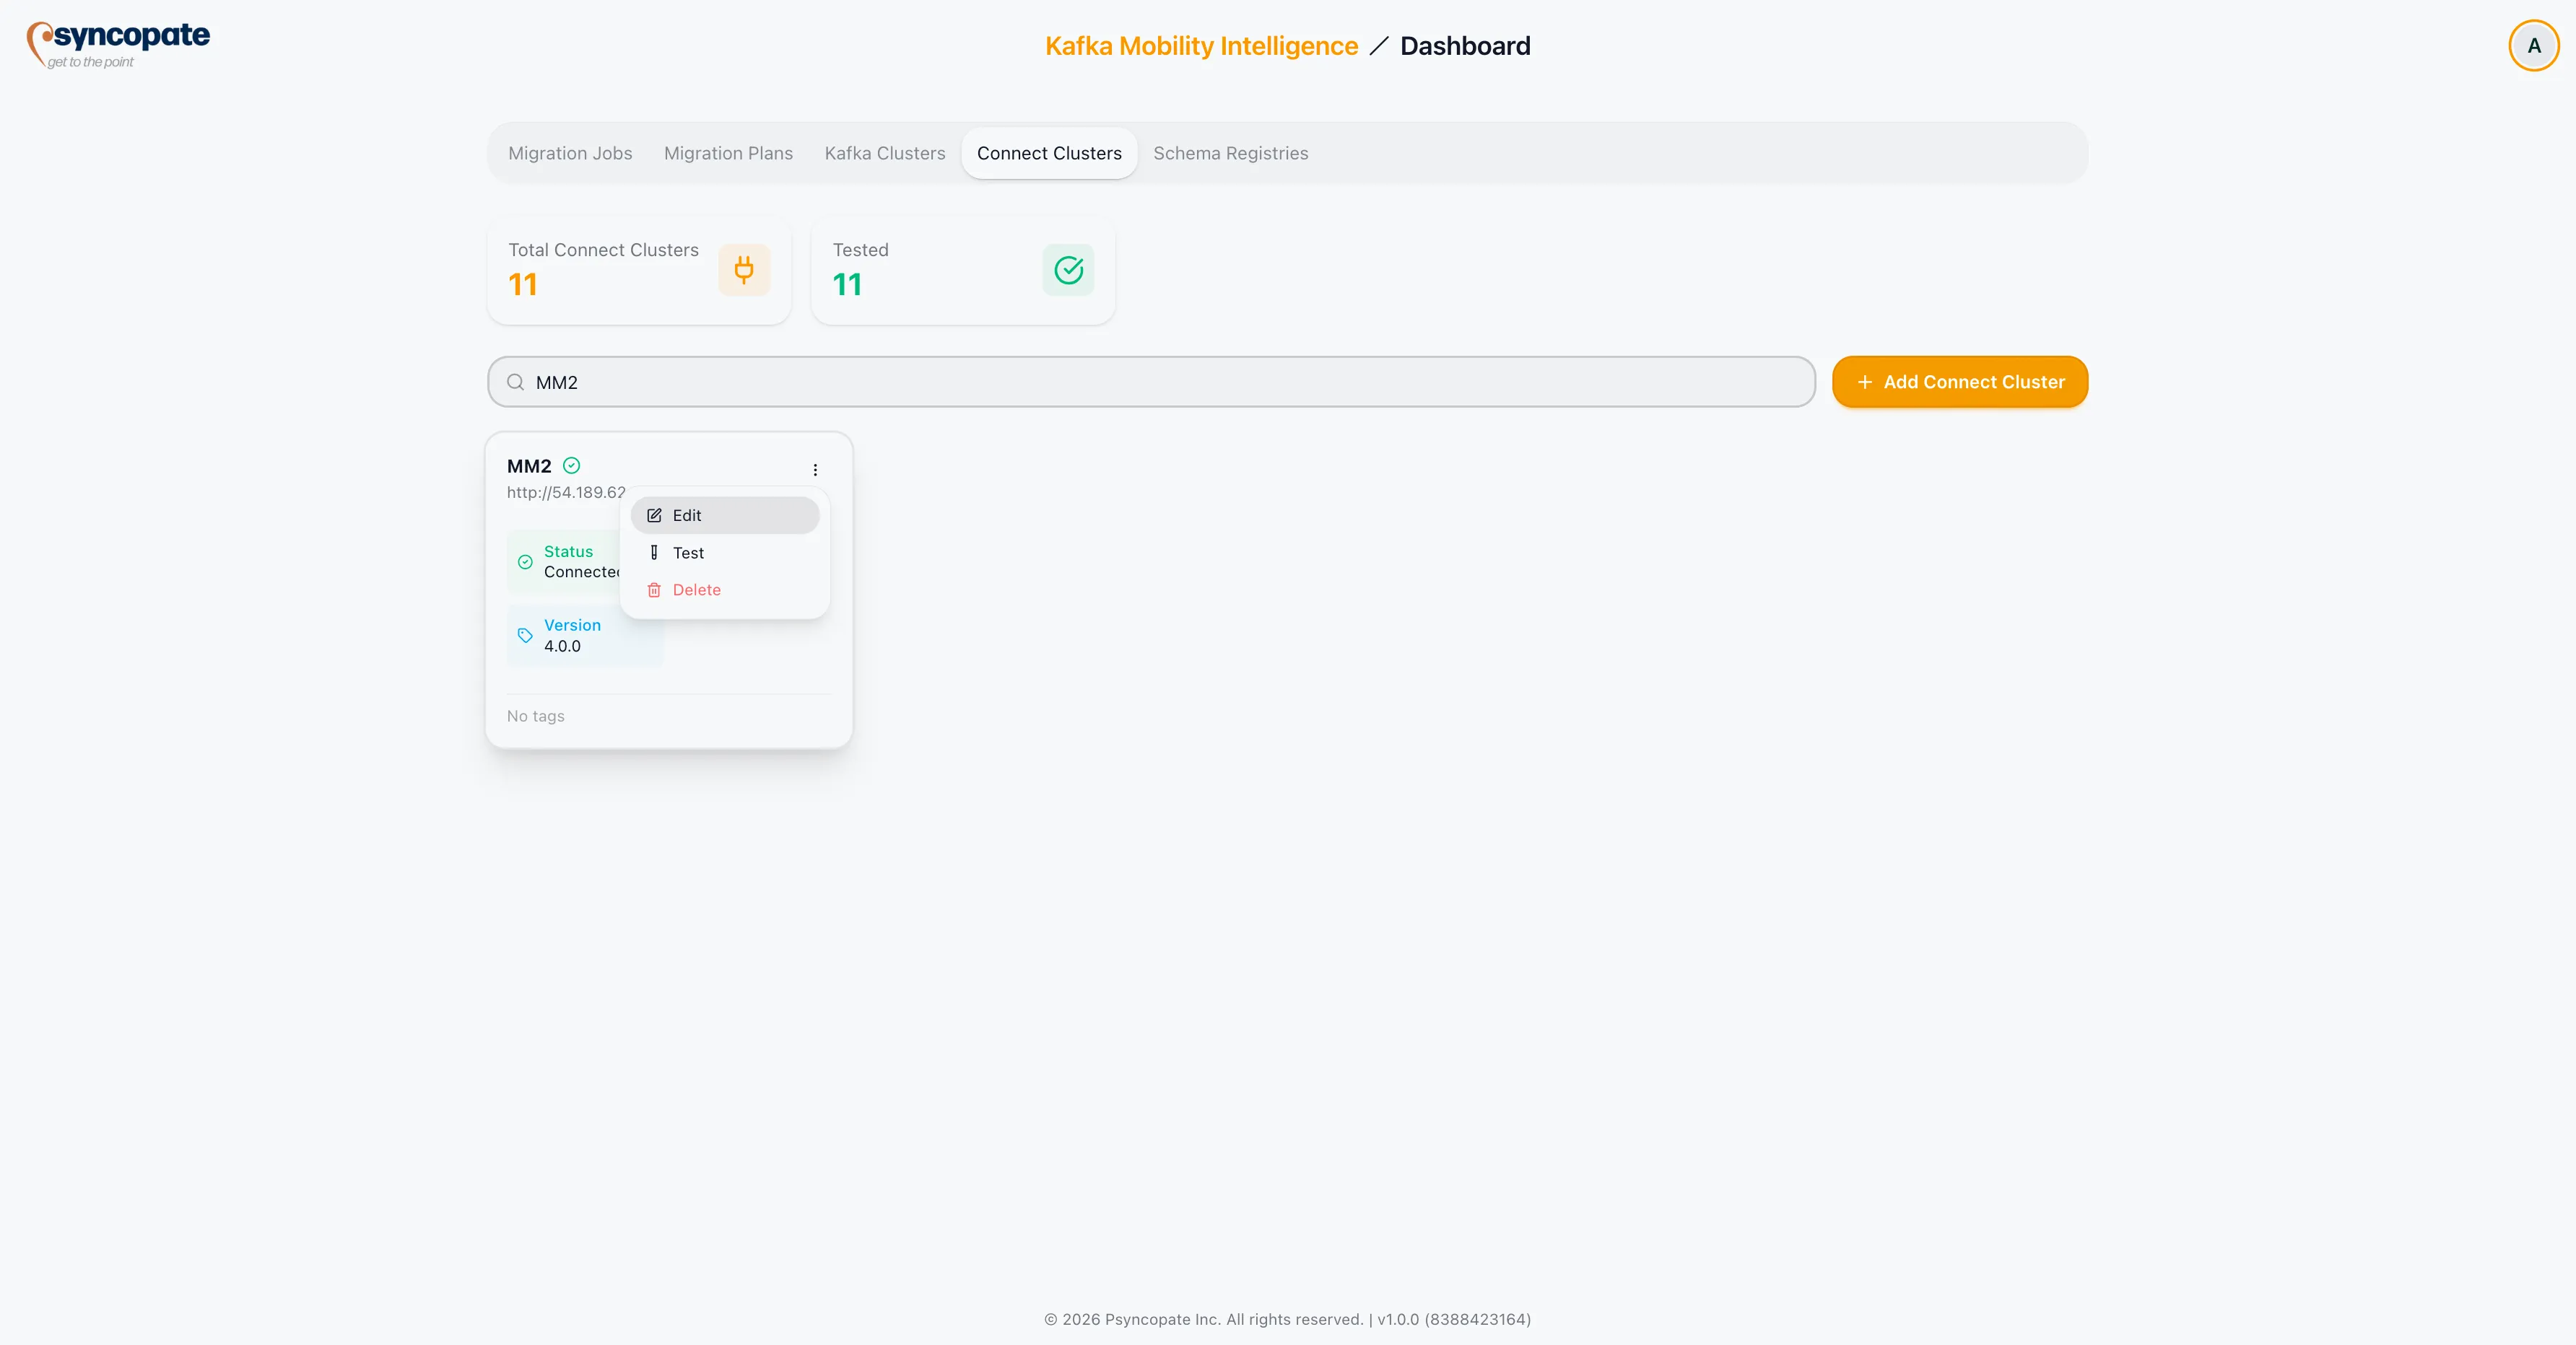Click the trash icon next to Delete
The height and width of the screenshot is (1345, 2576).
(655, 590)
